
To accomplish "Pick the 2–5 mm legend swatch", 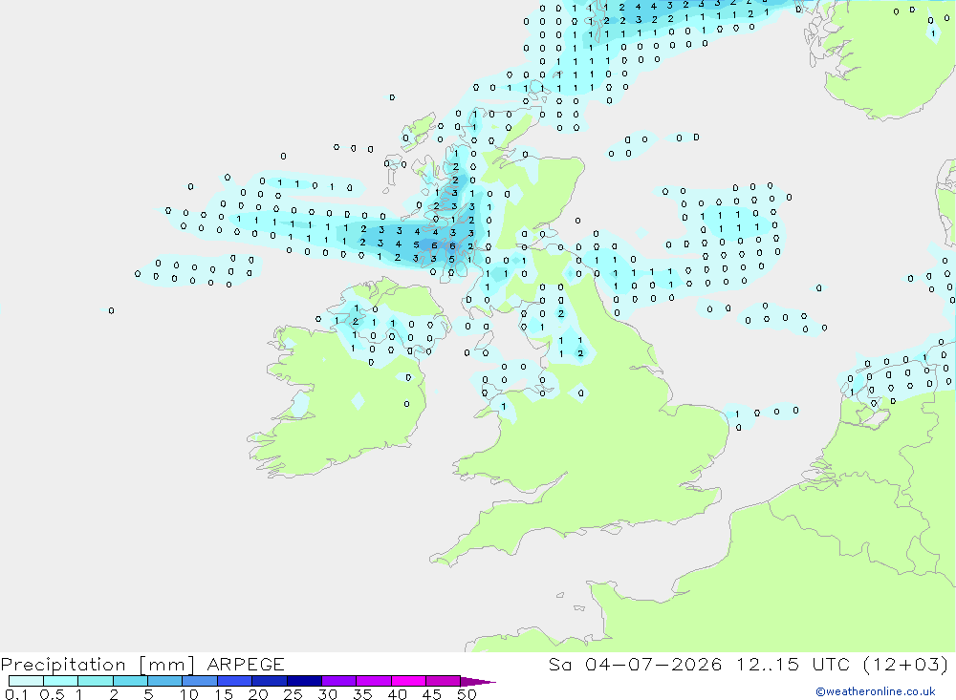I will tap(130, 681).
